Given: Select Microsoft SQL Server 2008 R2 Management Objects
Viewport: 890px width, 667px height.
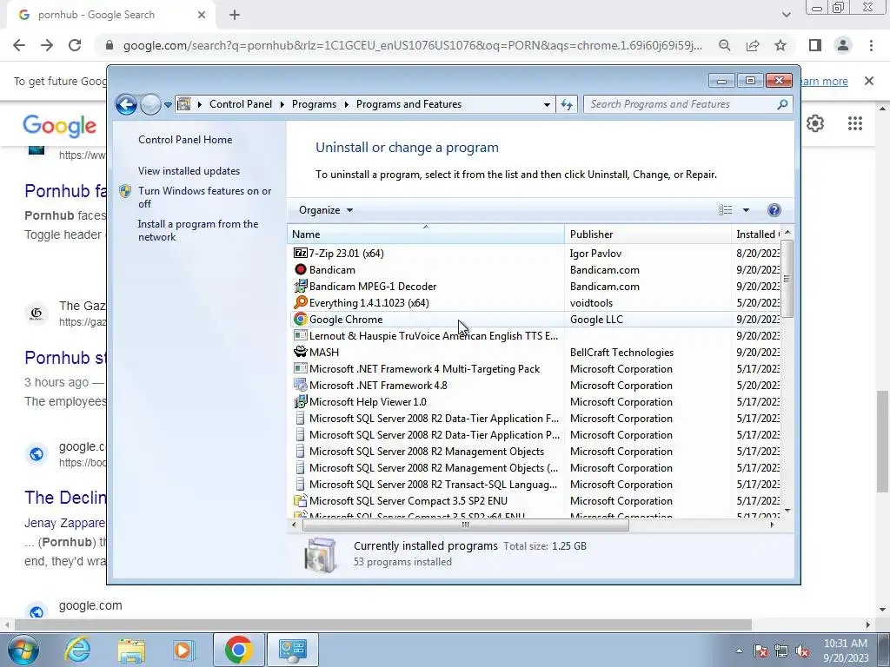Looking at the screenshot, I should coord(426,452).
